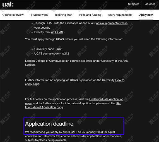The width and height of the screenshot is (159, 142).
Task: Go to the Course overview tab
Action: tap(13, 15)
